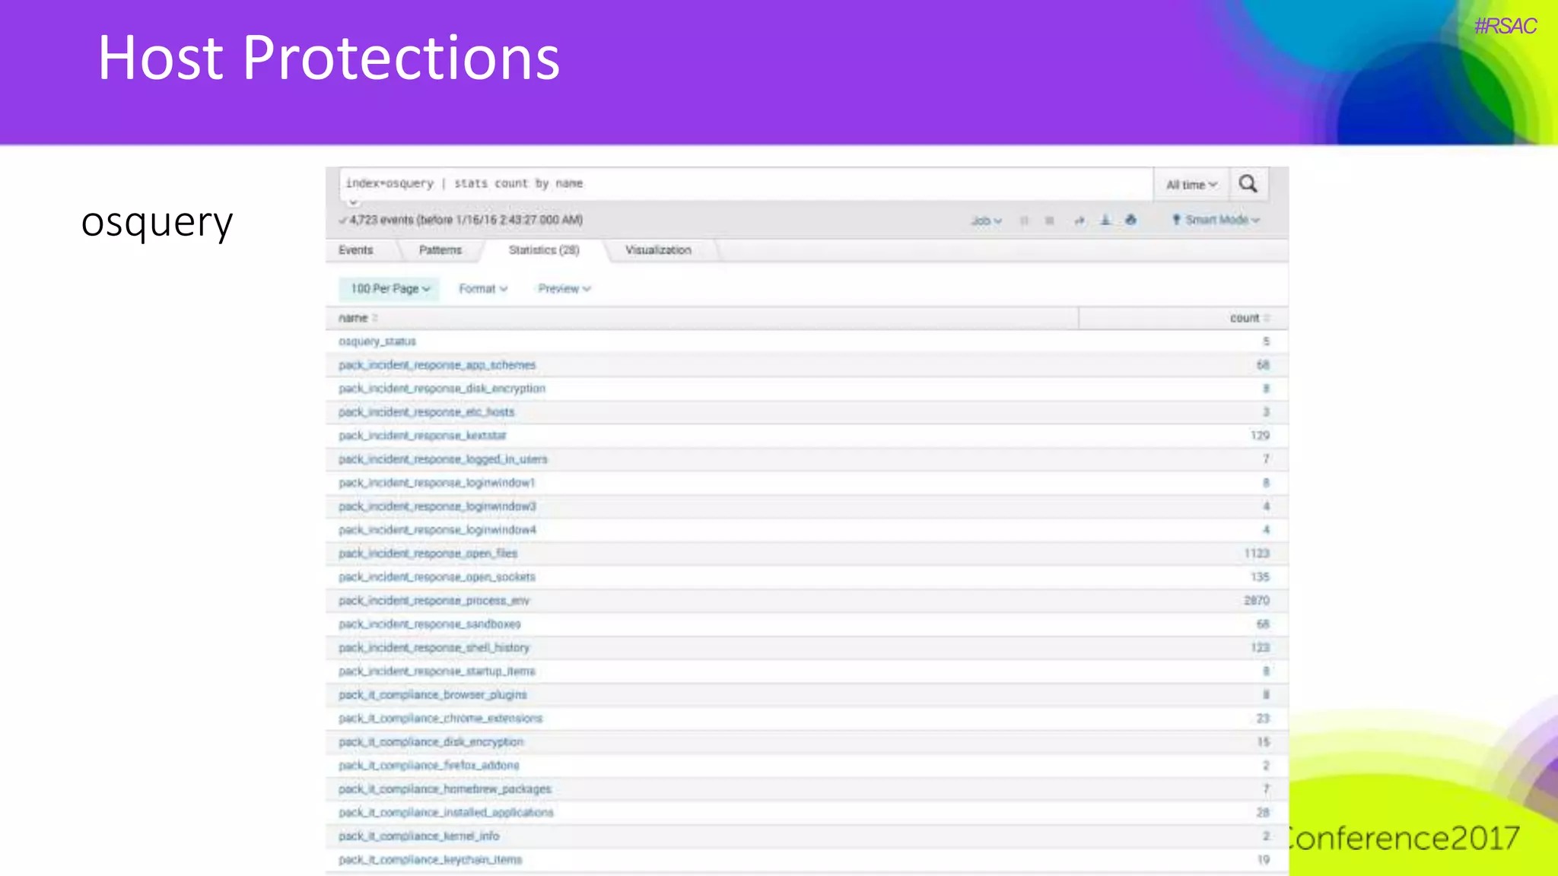
Task: Switch to the Events tab
Action: pos(356,250)
